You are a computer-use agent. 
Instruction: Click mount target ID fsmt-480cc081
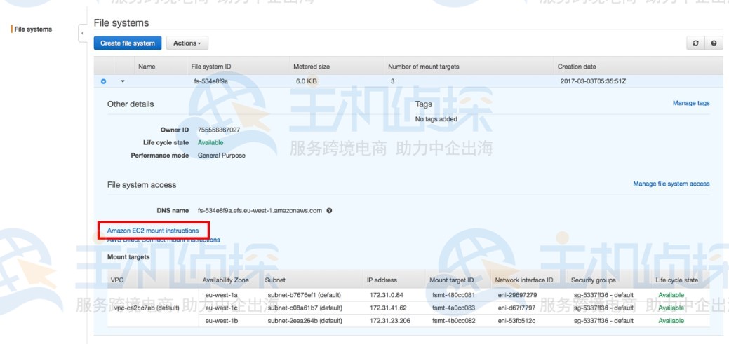pos(453,295)
